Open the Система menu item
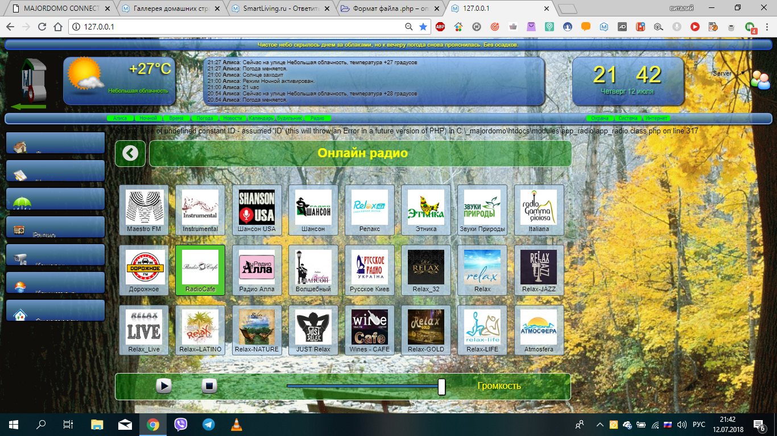 point(628,118)
